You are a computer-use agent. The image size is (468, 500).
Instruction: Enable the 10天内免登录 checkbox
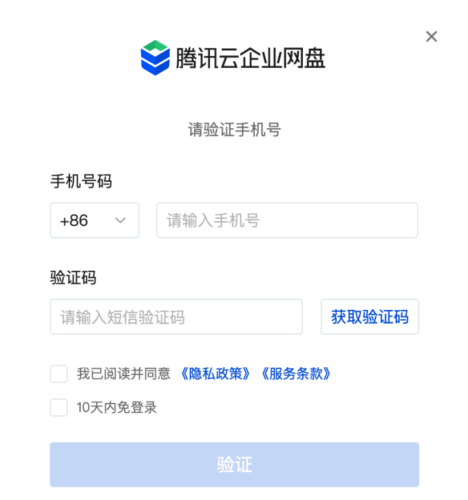pyautogui.click(x=58, y=407)
